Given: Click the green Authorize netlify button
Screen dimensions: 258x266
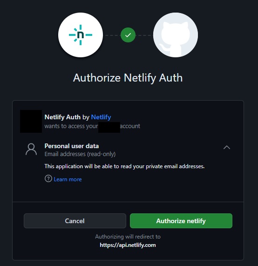Looking at the screenshot, I should [x=181, y=221].
